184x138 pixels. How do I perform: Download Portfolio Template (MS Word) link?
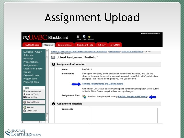(132, 97)
